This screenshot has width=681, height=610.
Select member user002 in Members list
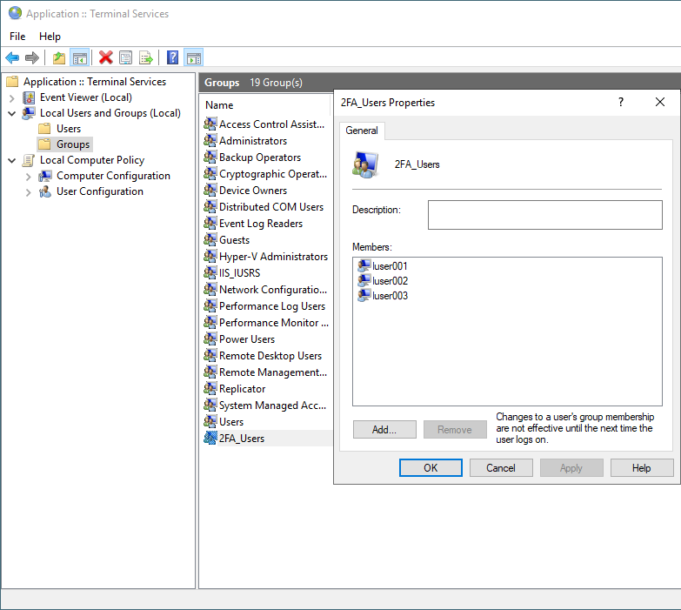coord(390,281)
